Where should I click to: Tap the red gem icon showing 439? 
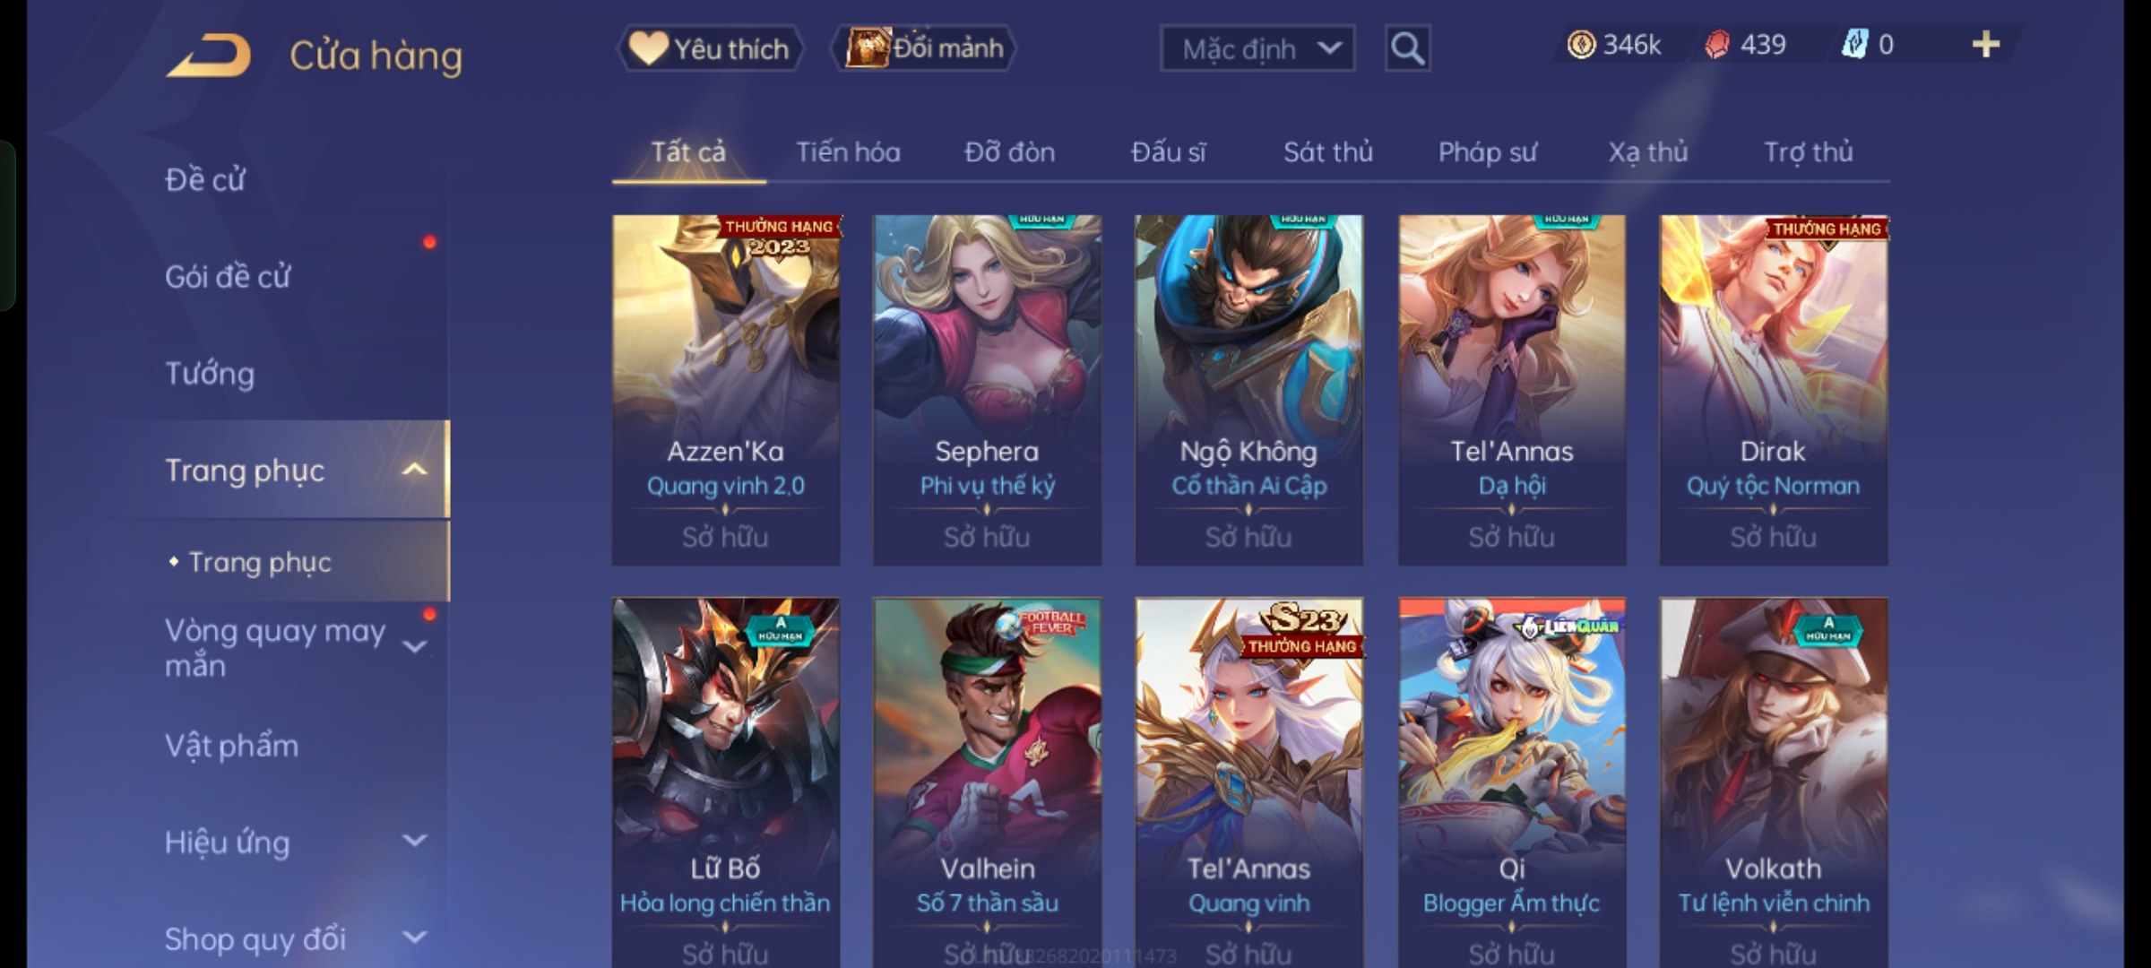(x=1716, y=45)
